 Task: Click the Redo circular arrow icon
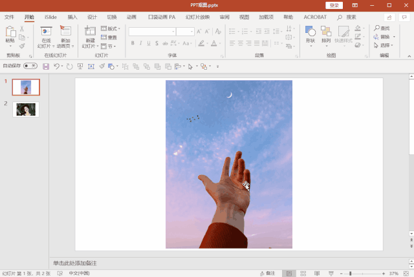tap(69, 67)
